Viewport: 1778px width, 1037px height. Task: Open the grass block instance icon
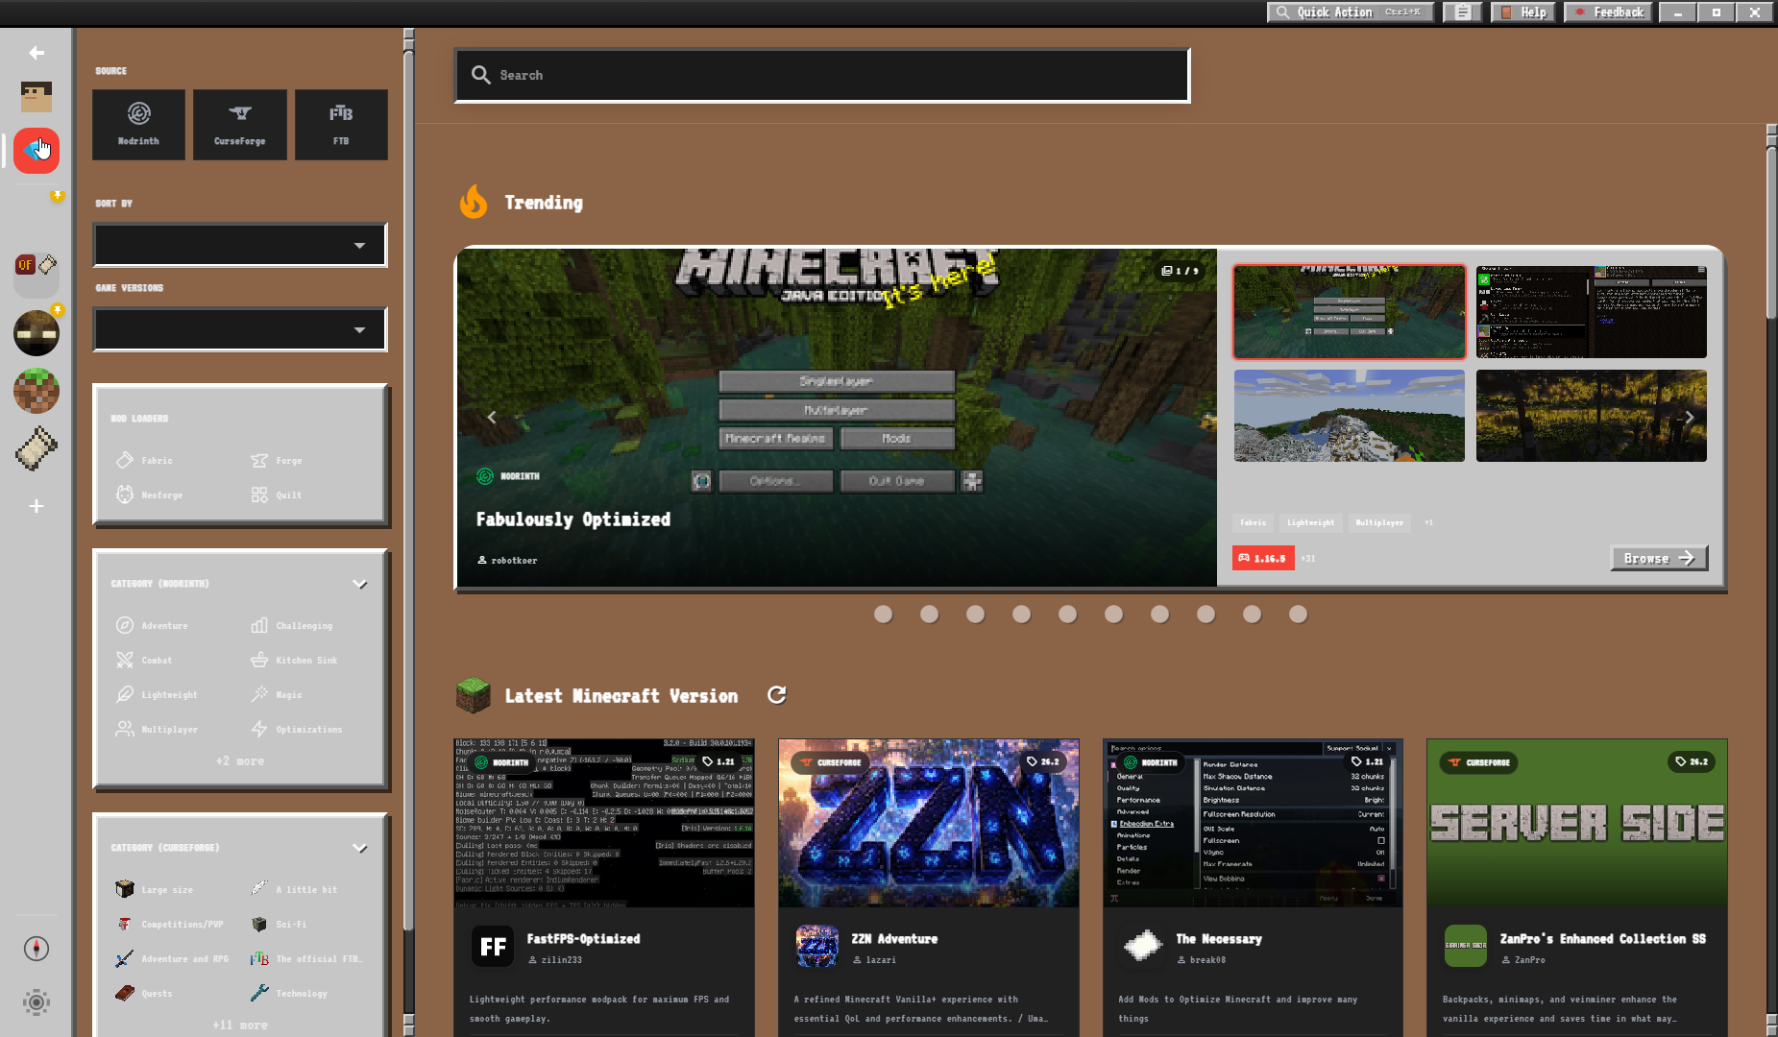37,391
